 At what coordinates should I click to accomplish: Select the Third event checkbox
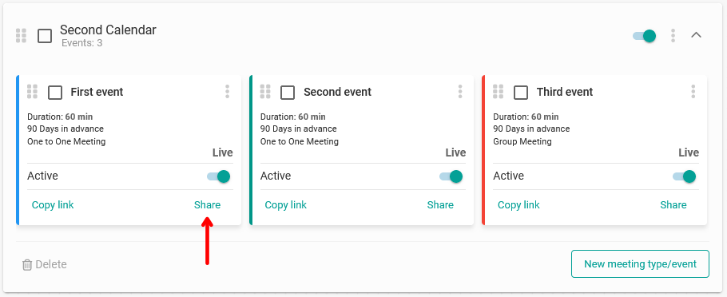521,92
